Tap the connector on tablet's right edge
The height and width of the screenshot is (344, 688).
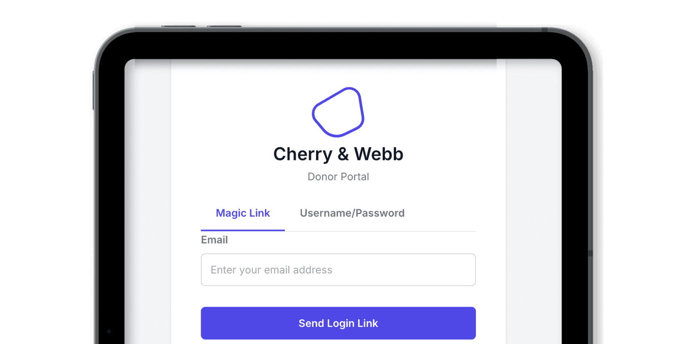tap(591, 254)
